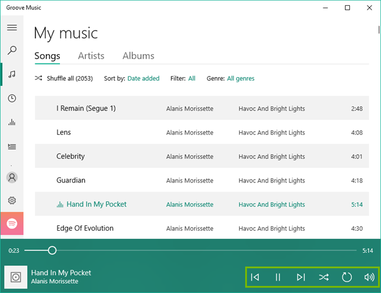Select My music note icon in sidebar
381x293 pixels.
click(12, 74)
